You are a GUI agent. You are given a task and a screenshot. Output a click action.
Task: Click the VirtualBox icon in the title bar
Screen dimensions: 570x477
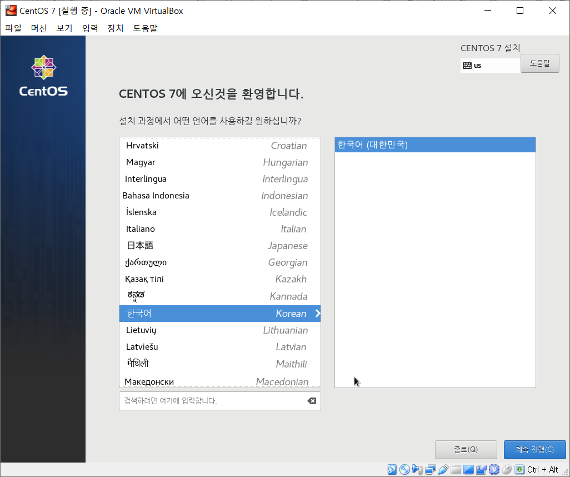click(x=11, y=11)
